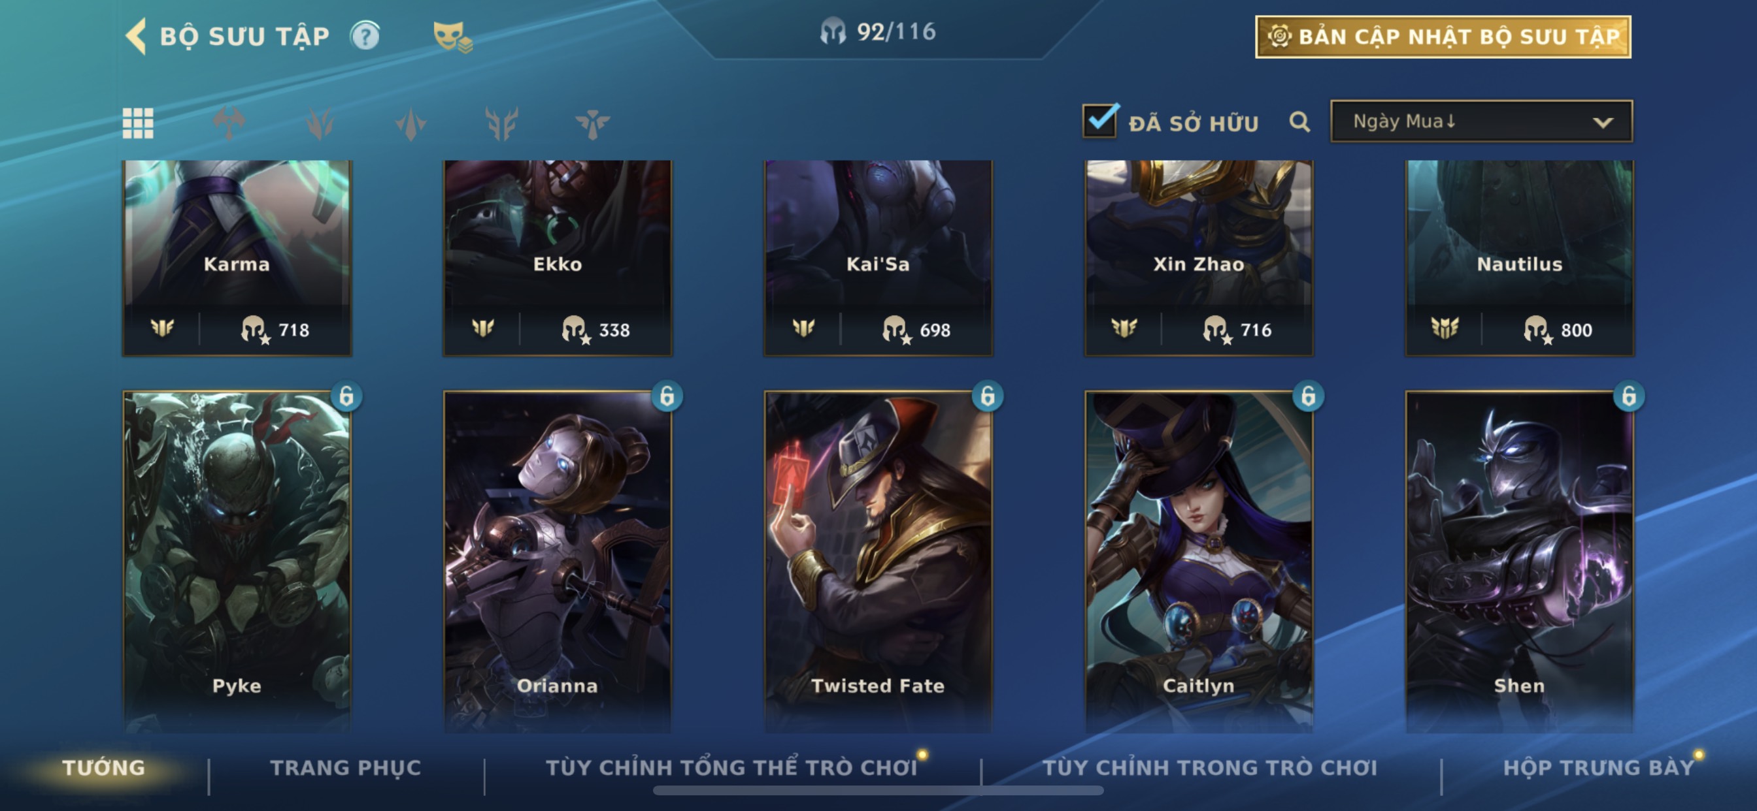Uncheck the Đã Sở Hữu checkbox

tap(1099, 121)
